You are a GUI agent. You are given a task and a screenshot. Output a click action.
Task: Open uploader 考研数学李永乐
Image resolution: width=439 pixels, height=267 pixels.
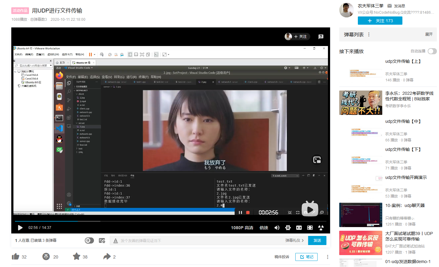point(398,106)
